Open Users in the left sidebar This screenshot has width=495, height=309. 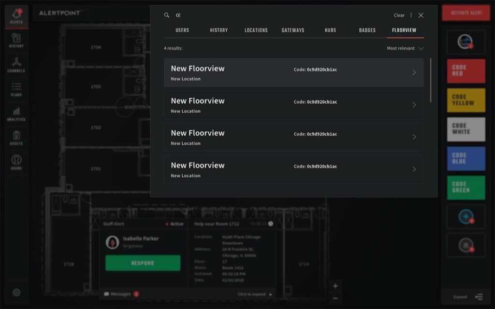click(16, 162)
